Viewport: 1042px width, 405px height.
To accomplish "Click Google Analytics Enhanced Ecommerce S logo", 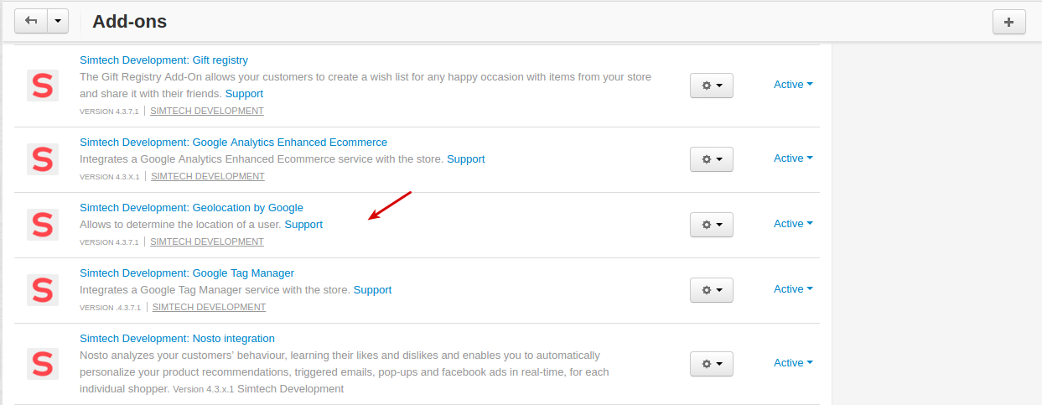I will [43, 159].
